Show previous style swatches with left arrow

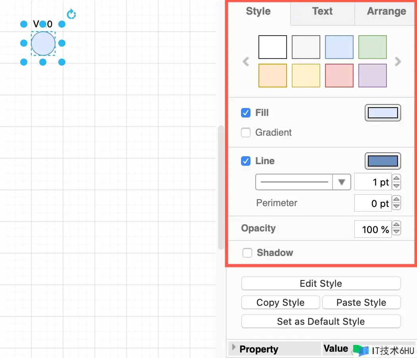(246, 62)
